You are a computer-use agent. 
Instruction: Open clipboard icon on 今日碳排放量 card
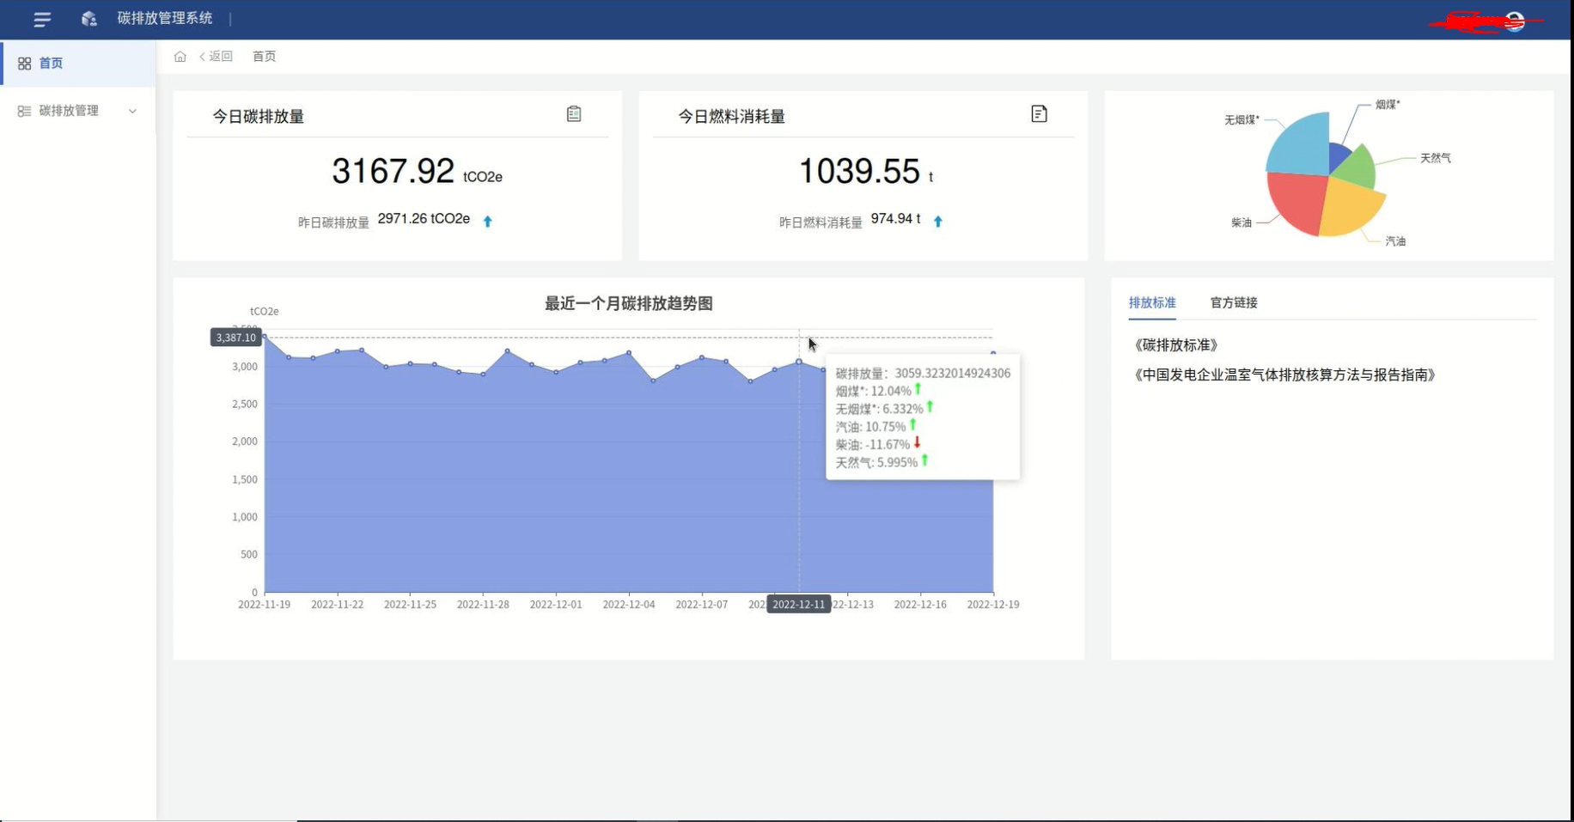point(574,113)
